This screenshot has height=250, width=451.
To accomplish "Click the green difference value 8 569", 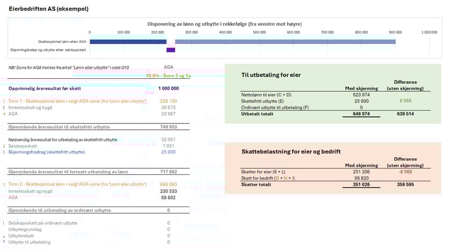I will point(405,101).
